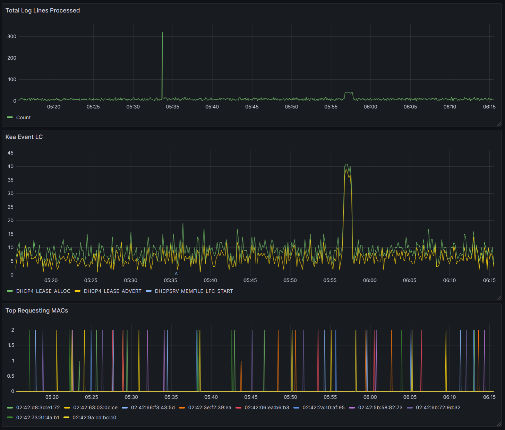Image resolution: width=505 pixels, height=430 pixels.
Task: Toggle MAC 02:42:66:f3:43:5d legend entry
Action: 153,407
